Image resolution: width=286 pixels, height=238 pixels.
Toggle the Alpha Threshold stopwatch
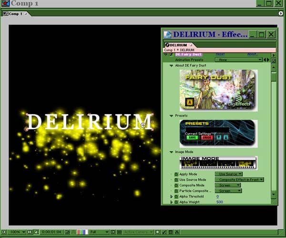click(x=176, y=197)
